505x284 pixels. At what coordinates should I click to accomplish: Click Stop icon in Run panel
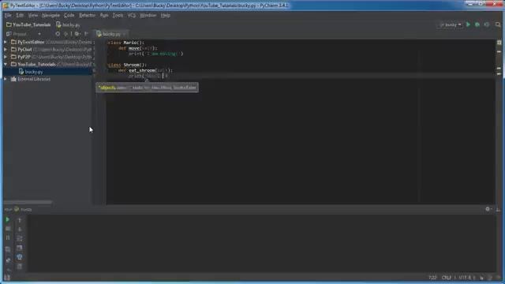[8, 229]
